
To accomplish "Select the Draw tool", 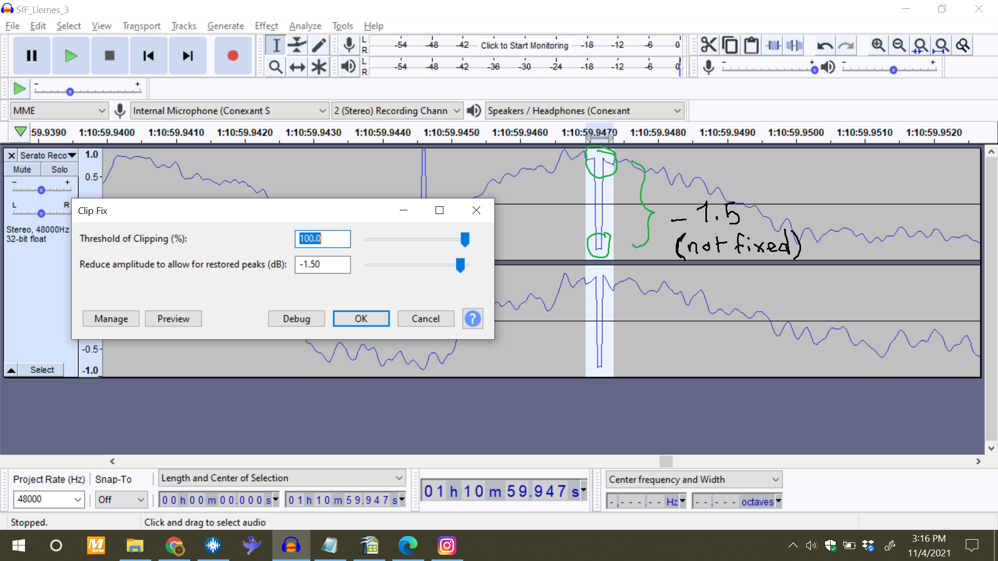I will (319, 45).
